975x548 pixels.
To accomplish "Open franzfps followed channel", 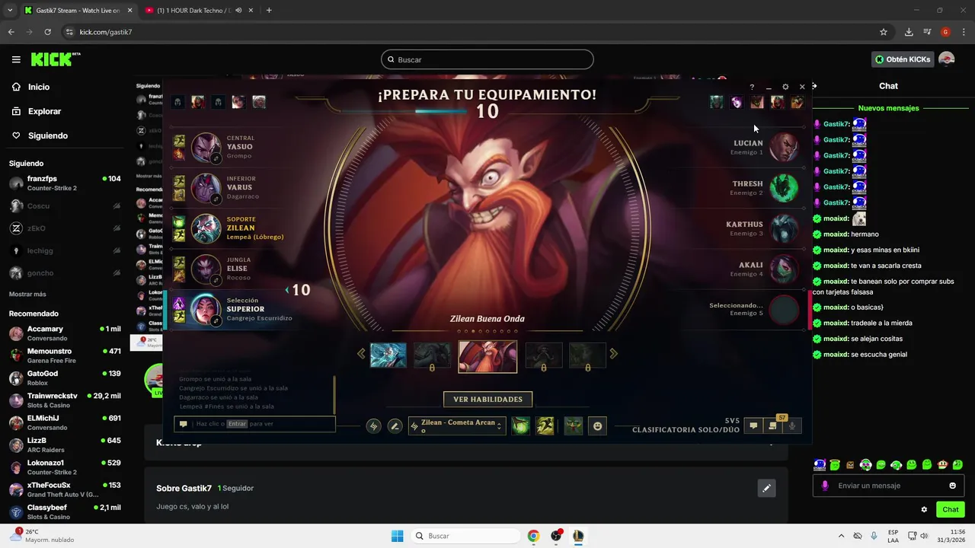I will [x=65, y=183].
